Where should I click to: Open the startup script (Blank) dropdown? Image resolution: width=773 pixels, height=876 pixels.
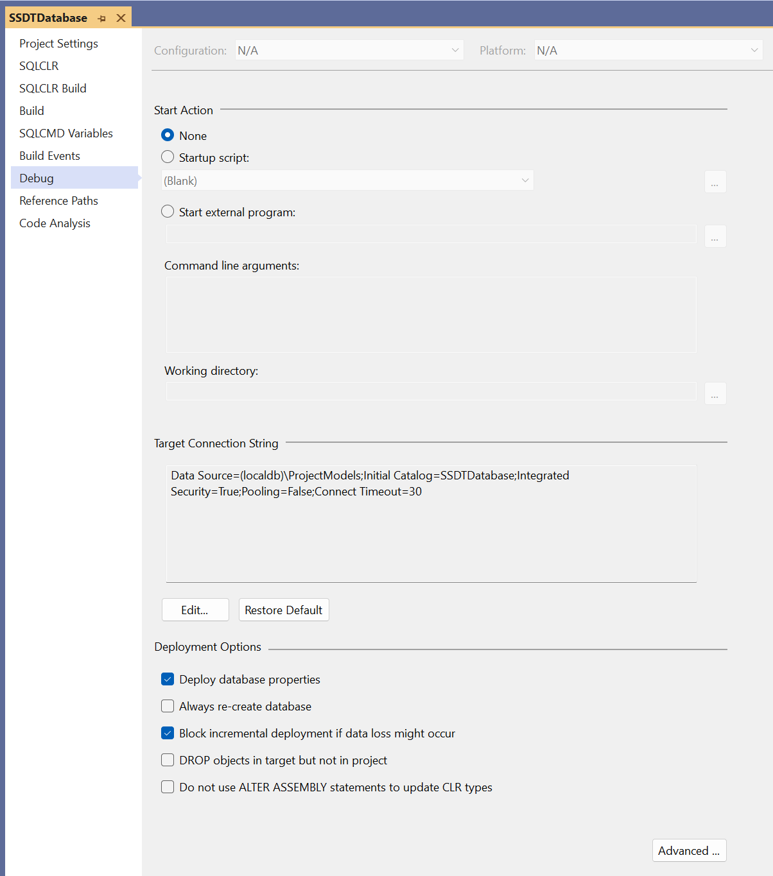pyautogui.click(x=347, y=180)
